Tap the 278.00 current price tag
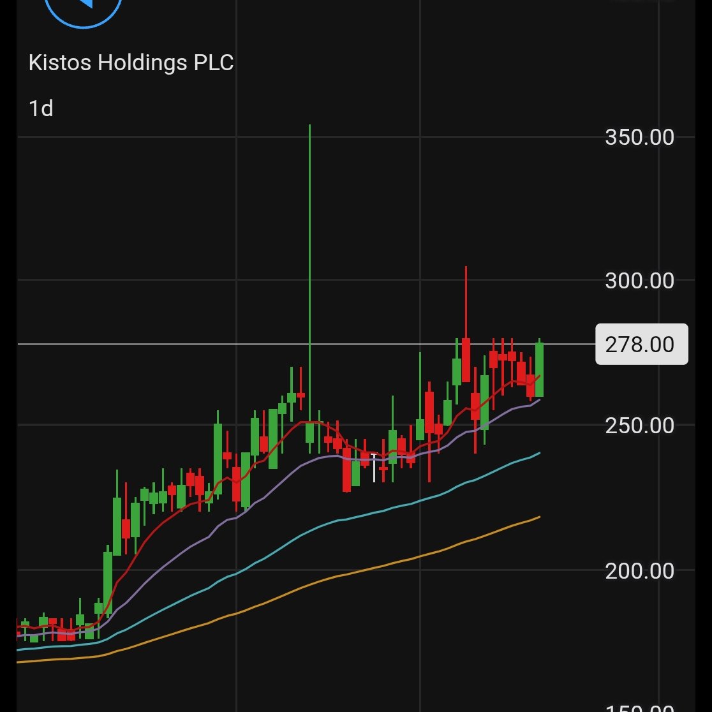Viewport: 712px width, 712px height. 641,344
